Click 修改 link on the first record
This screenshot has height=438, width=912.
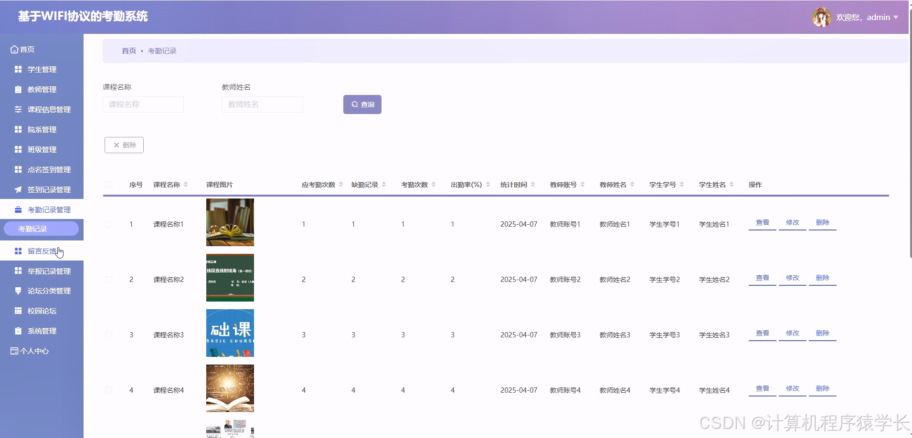[792, 222]
